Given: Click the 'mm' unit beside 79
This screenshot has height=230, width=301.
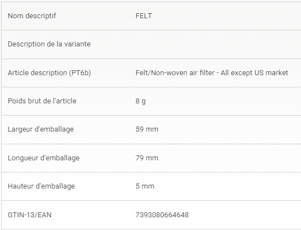Looking at the screenshot, I should click(152, 159).
